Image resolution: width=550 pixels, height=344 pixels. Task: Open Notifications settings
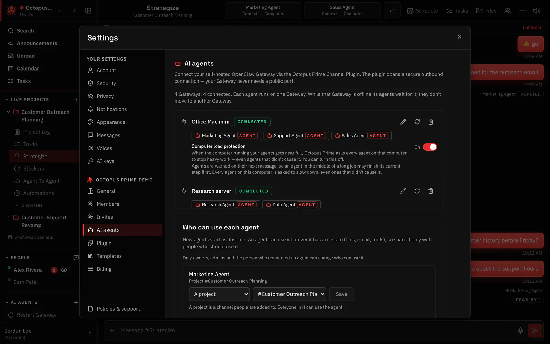pyautogui.click(x=122, y=109)
